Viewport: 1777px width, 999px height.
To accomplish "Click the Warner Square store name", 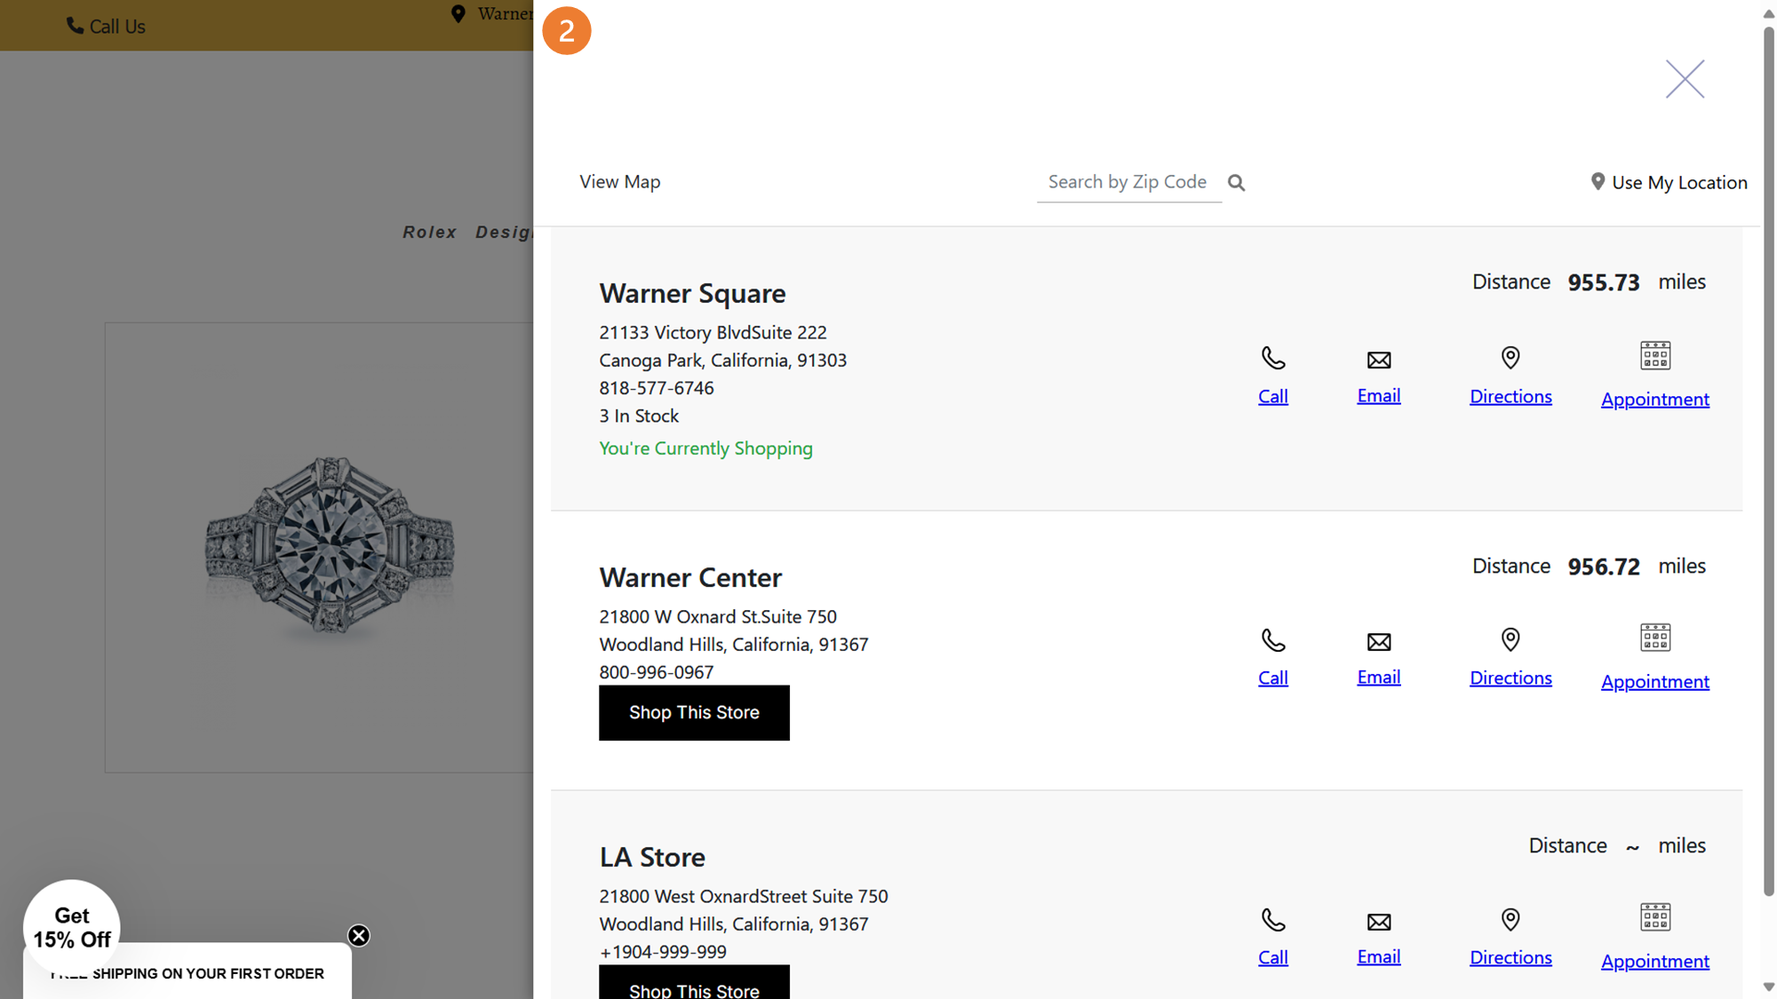I will coord(692,293).
